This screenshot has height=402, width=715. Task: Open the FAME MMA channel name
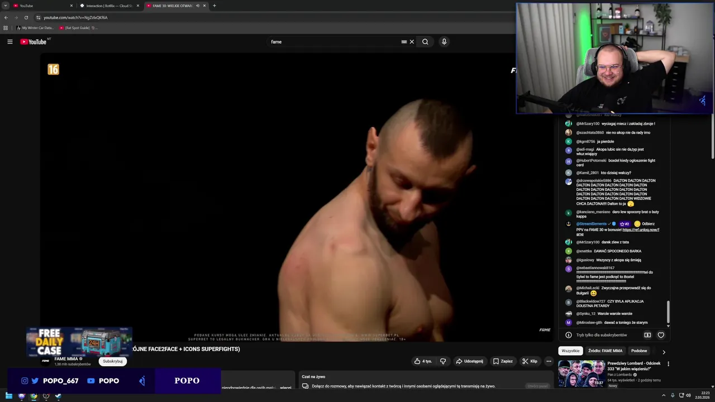(66, 359)
